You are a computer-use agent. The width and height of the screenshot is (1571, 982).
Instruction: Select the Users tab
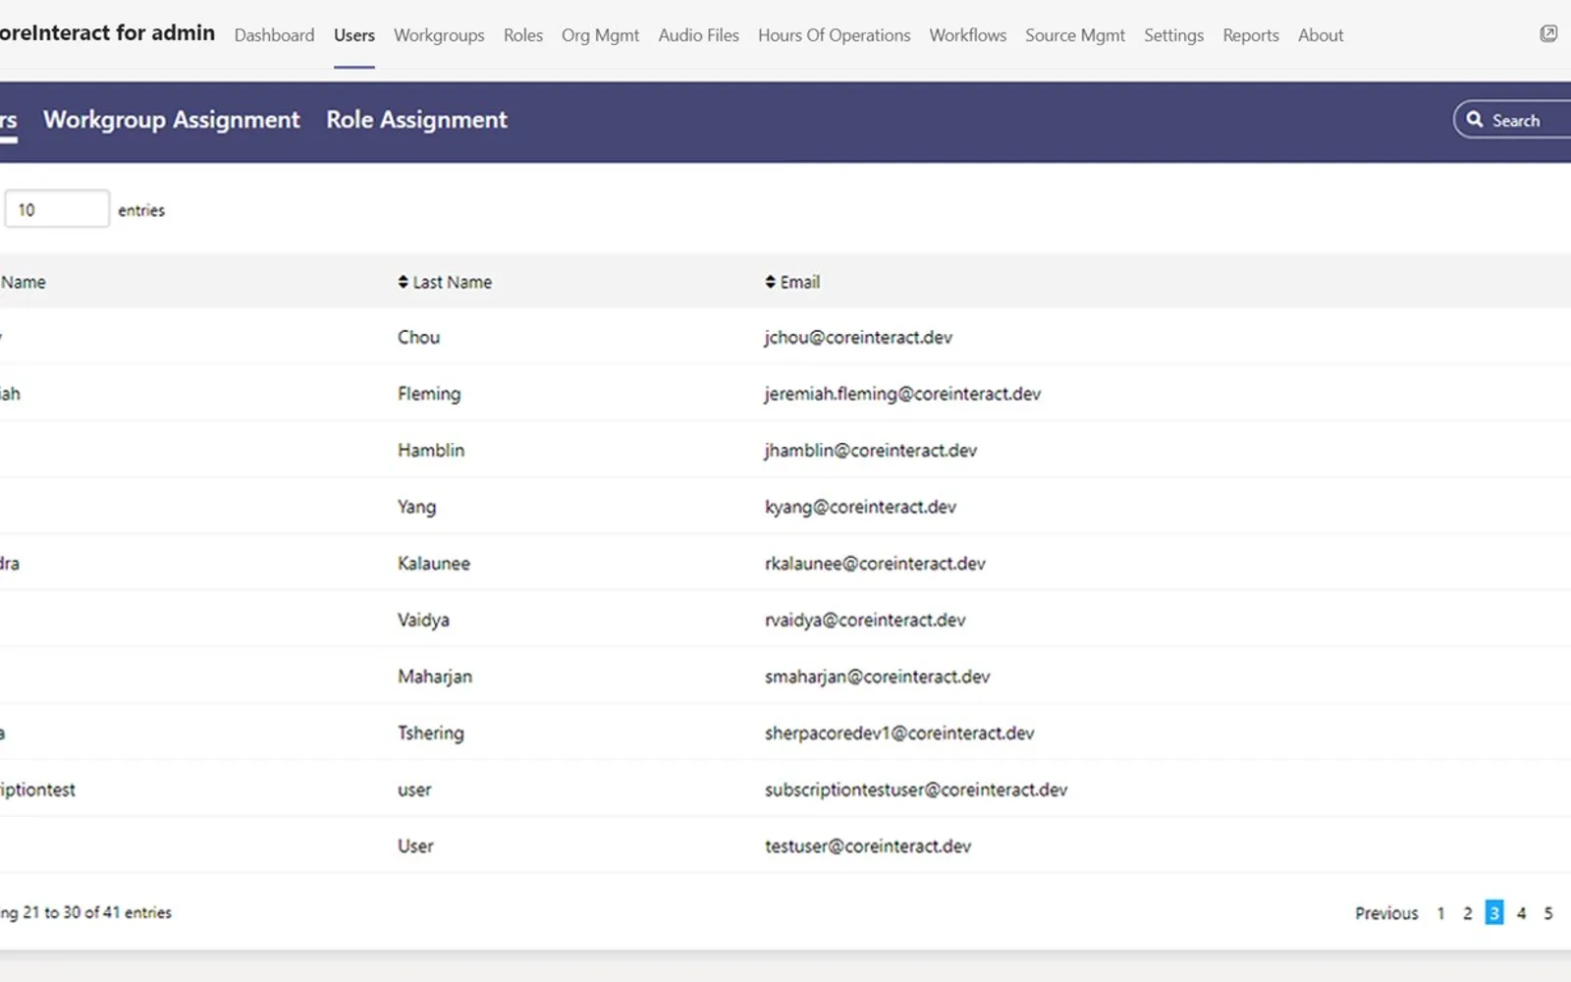[x=354, y=35]
